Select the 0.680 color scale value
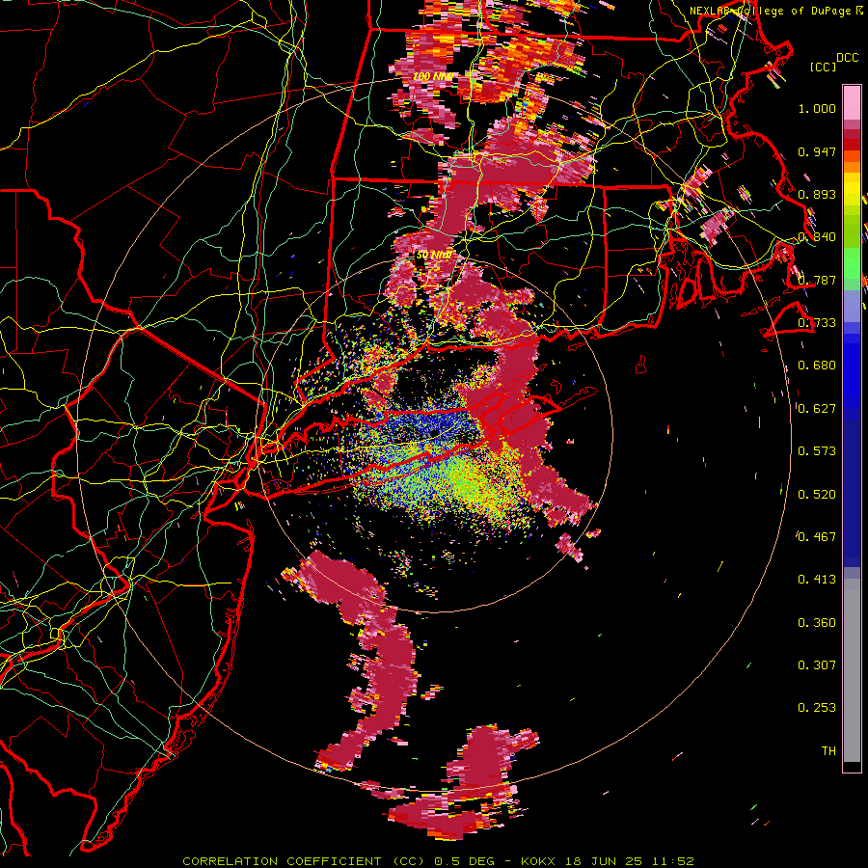868x868 pixels. [x=817, y=366]
